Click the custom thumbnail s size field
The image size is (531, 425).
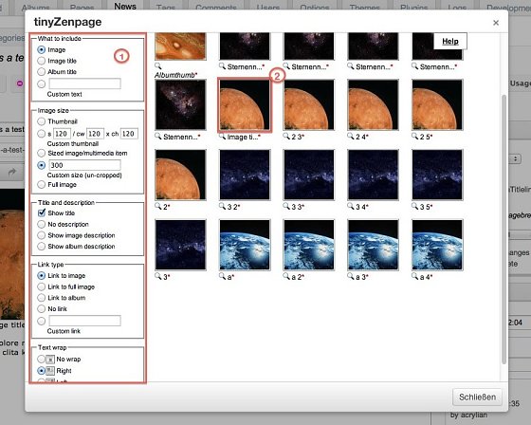[x=62, y=134]
